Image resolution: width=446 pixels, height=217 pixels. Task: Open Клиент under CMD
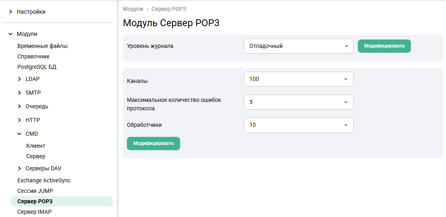[x=36, y=146]
